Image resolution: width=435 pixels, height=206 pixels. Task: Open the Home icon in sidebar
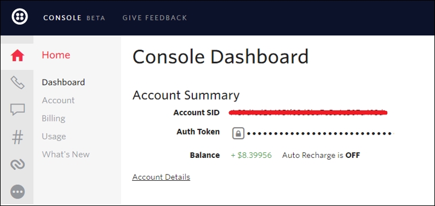click(17, 56)
